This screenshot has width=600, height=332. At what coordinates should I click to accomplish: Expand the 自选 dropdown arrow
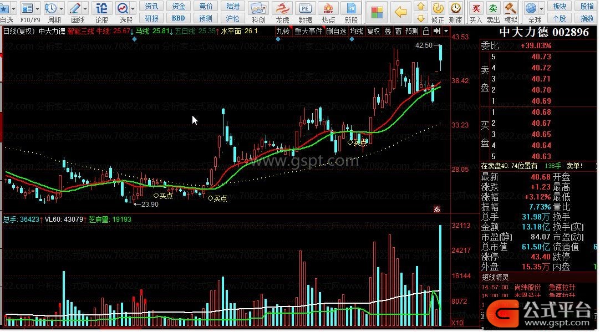coord(13,8)
